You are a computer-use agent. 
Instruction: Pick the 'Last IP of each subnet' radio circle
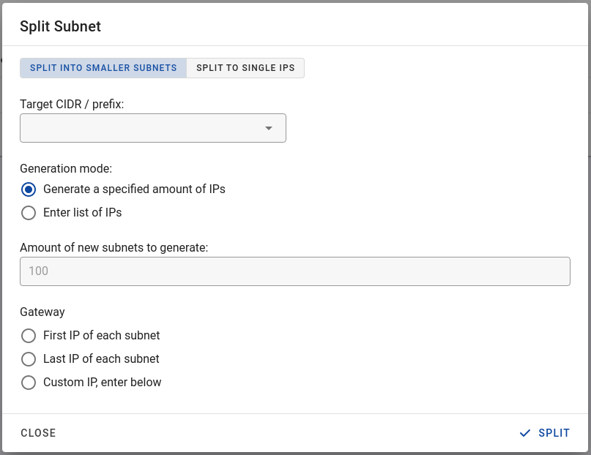coord(29,359)
